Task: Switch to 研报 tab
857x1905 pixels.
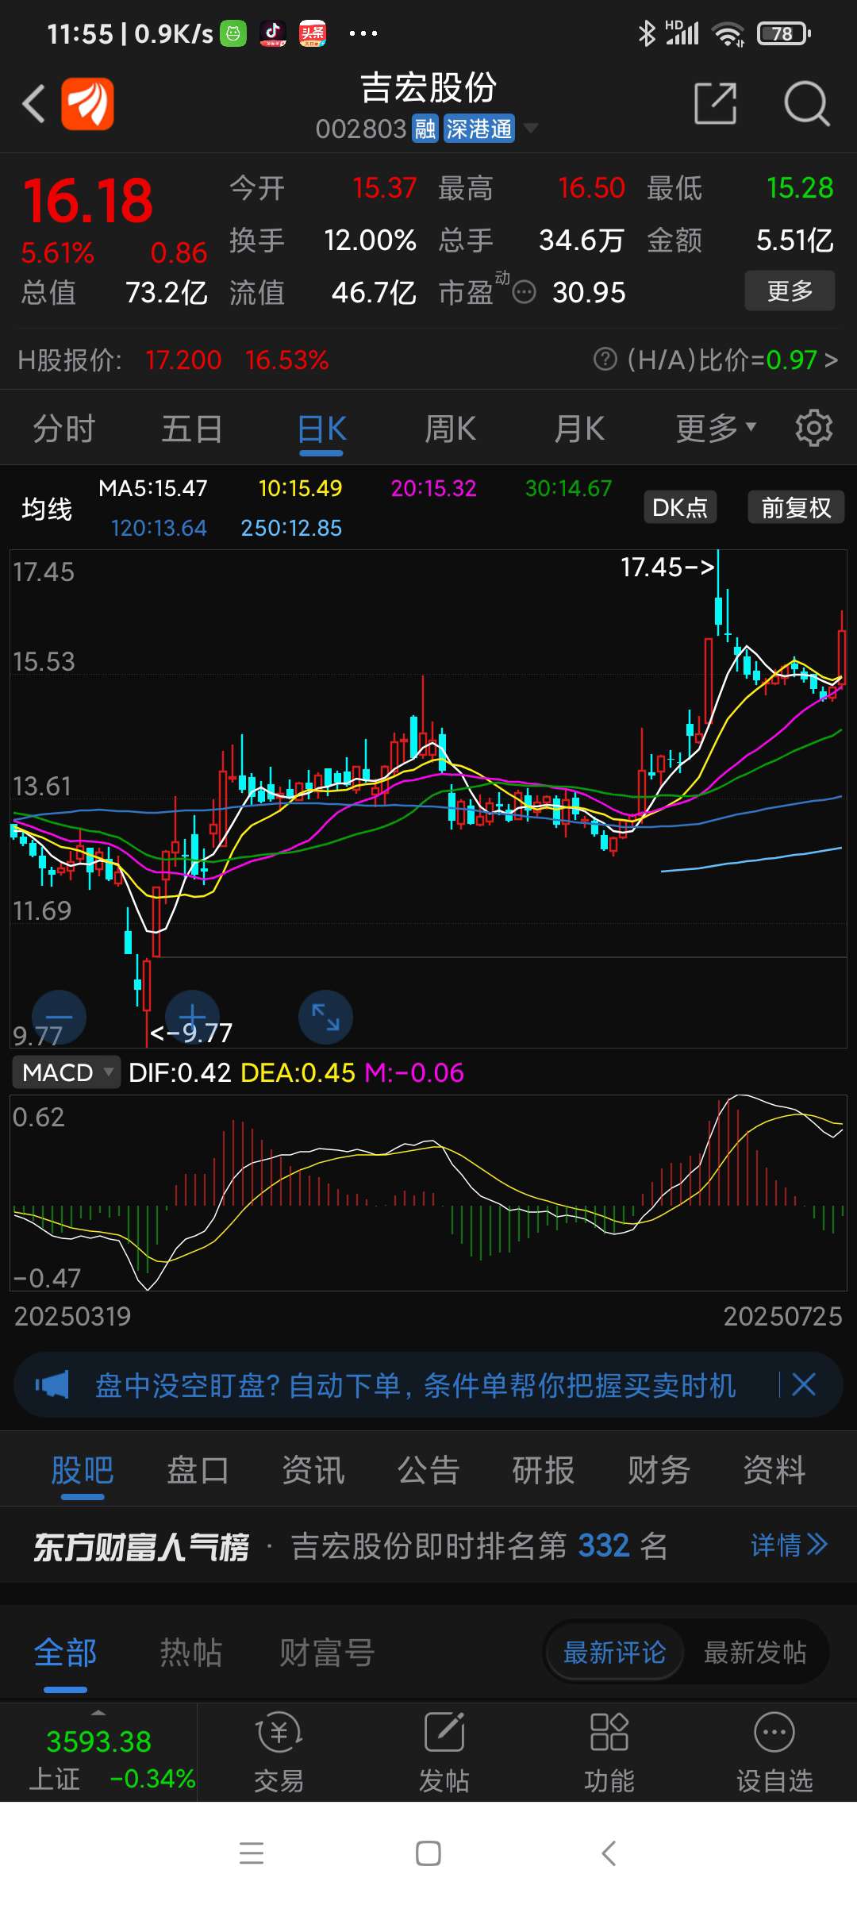Action: click(544, 1470)
